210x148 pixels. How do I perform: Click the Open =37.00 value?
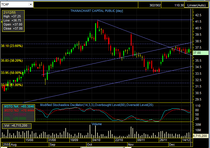tap(13, 24)
